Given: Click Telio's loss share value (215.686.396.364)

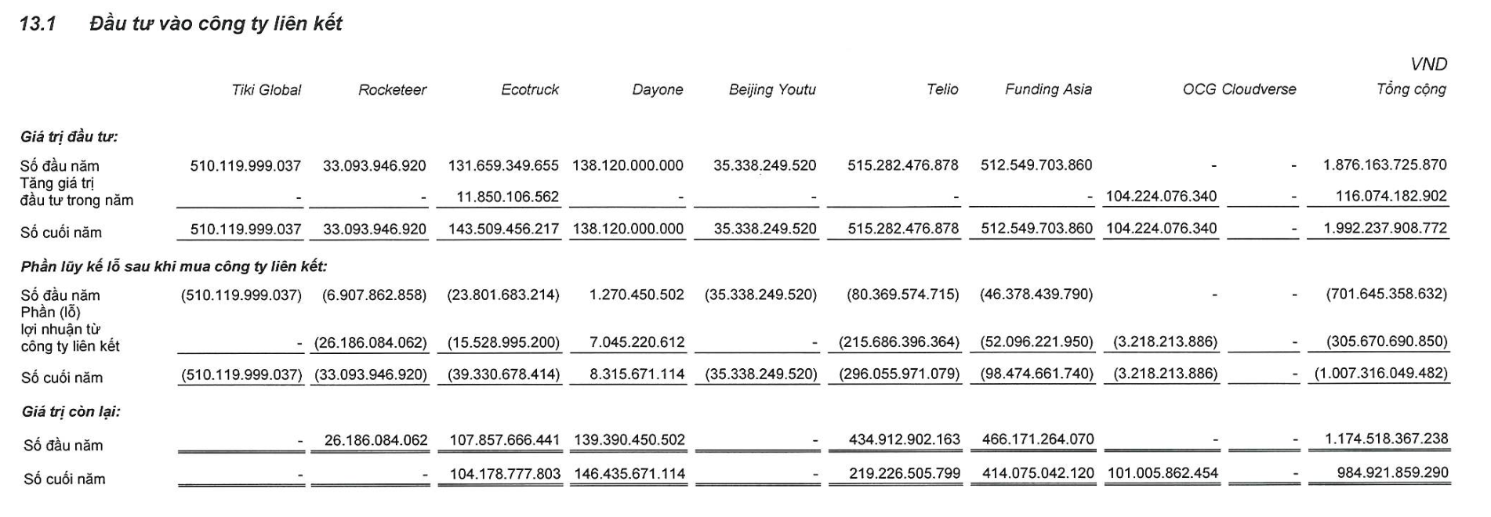Looking at the screenshot, I should pyautogui.click(x=898, y=342).
